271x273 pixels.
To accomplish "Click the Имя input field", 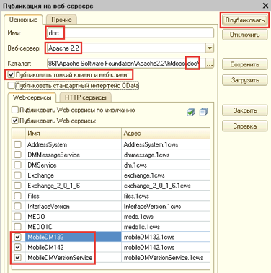I will [130, 33].
